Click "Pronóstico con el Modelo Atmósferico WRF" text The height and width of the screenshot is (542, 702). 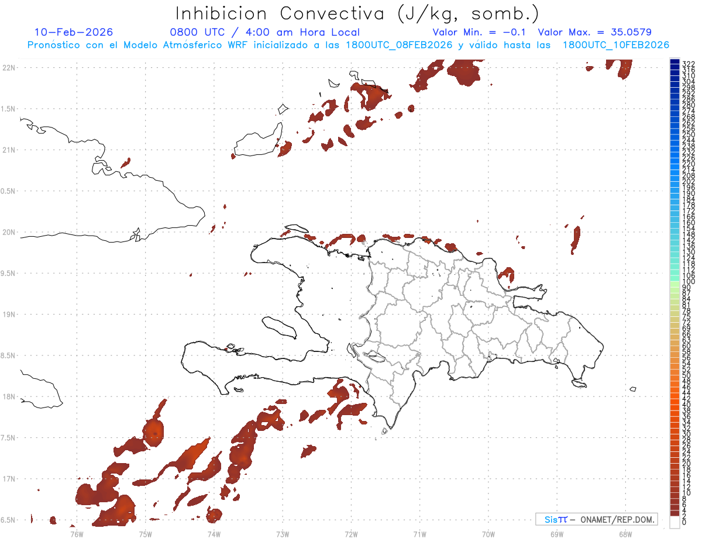139,45
